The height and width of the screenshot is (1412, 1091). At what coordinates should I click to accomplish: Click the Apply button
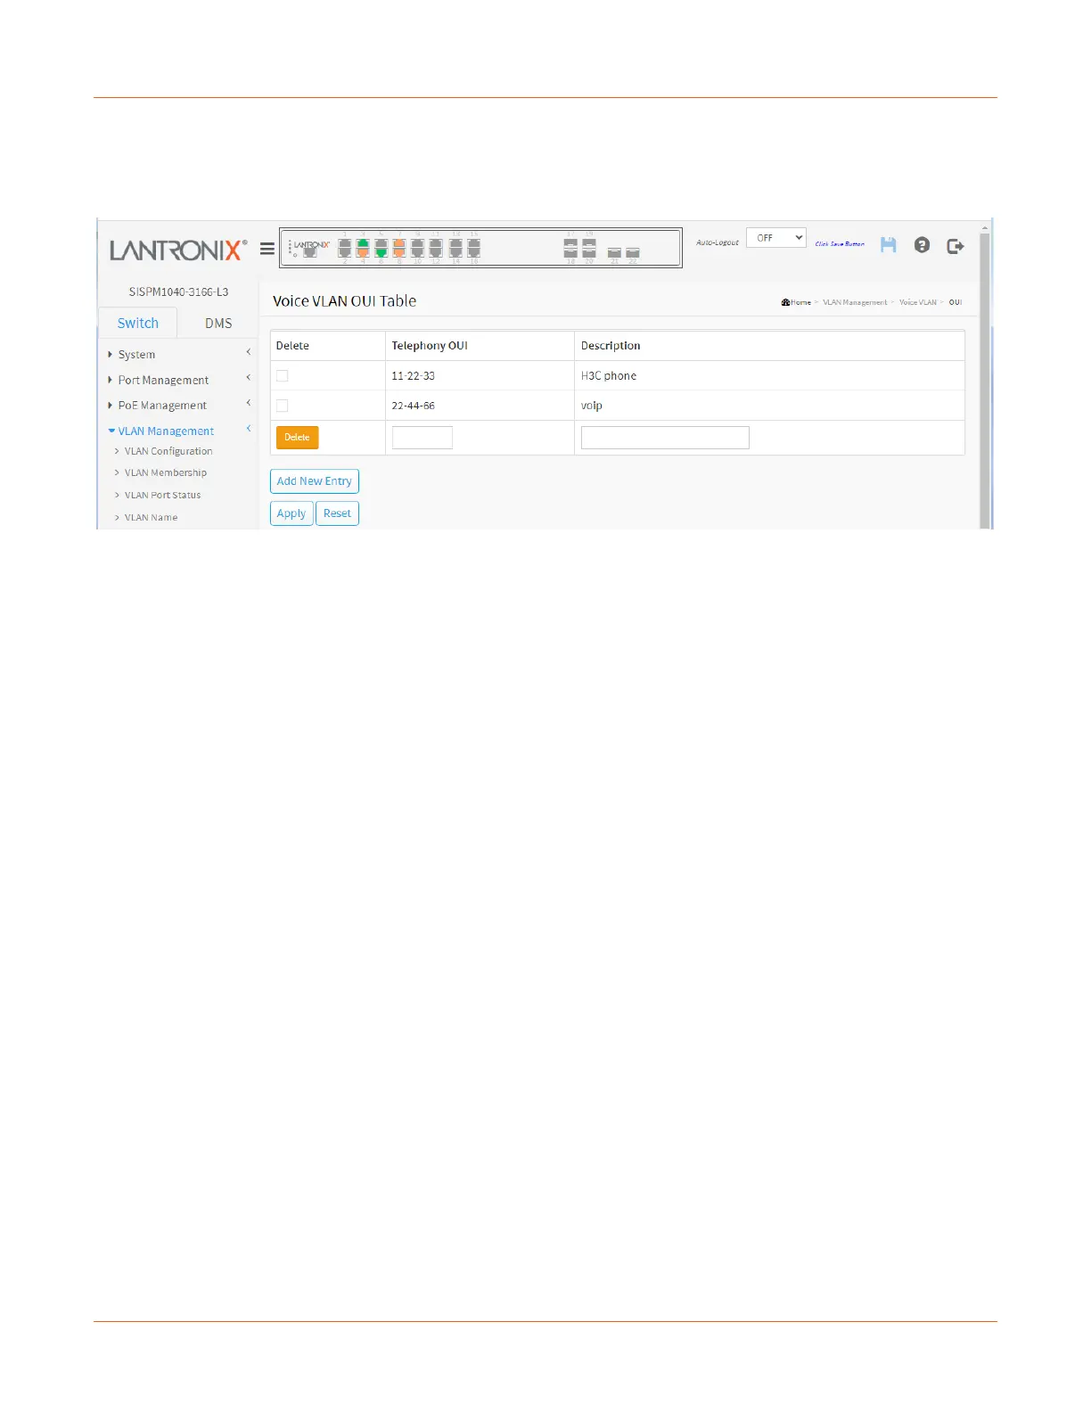click(291, 513)
